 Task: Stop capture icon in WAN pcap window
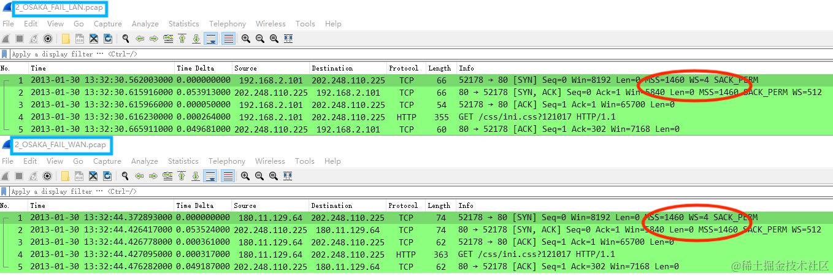20,176
